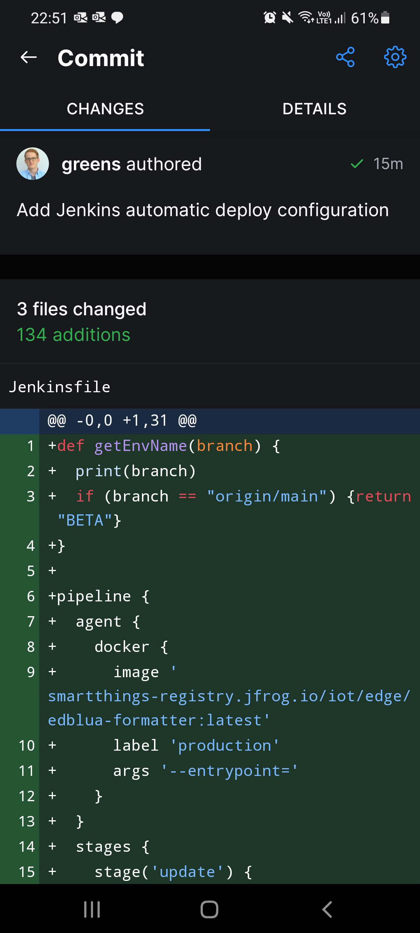Viewport: 420px width, 933px height.
Task: Tap the share icon
Action: 345,58
